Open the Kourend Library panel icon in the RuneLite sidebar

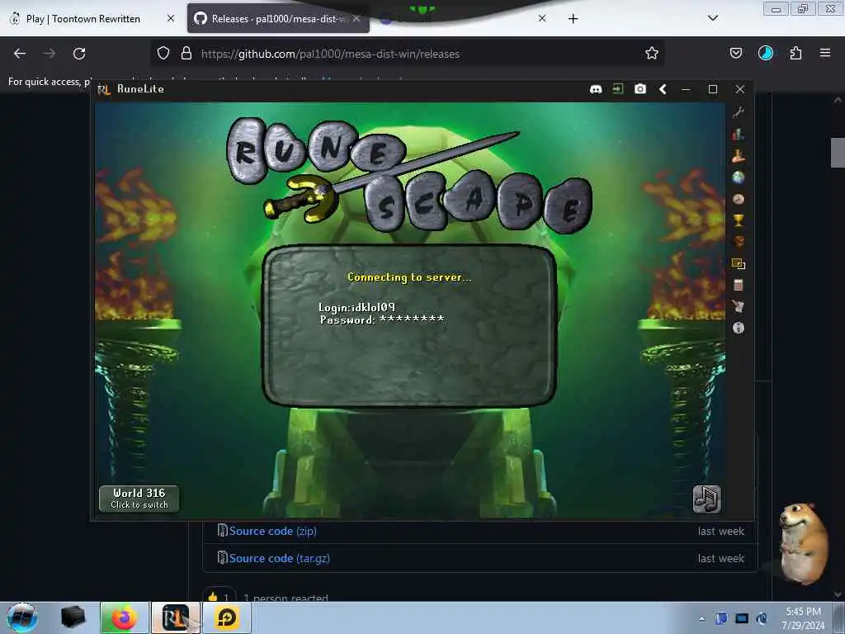point(739,156)
